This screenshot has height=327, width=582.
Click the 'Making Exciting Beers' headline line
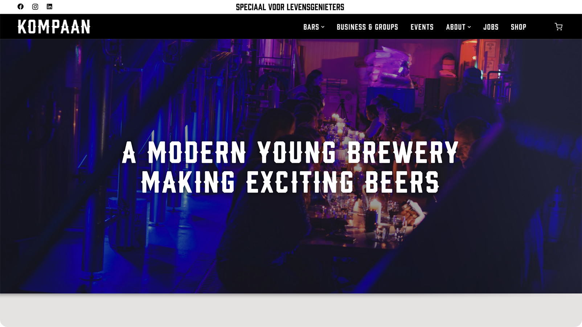click(290, 182)
